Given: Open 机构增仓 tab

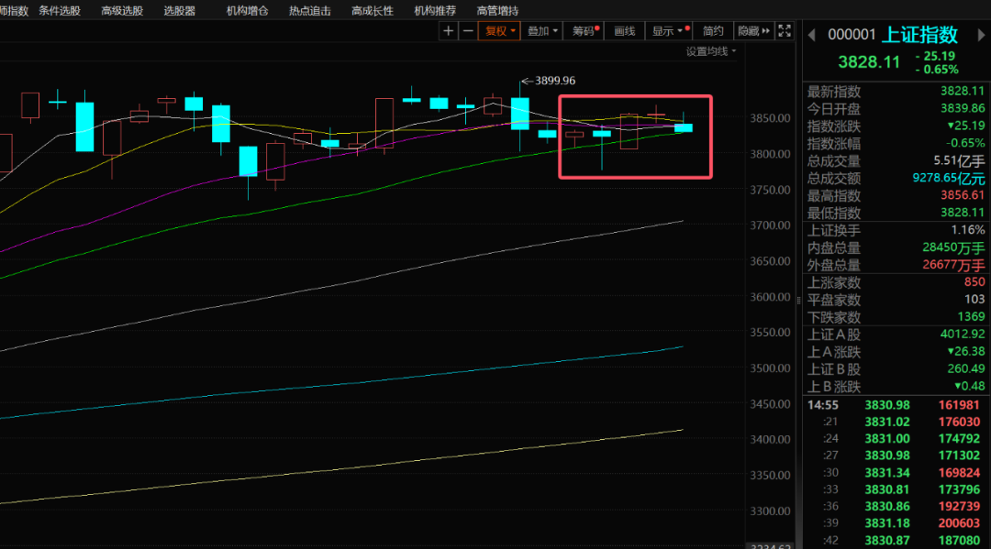Looking at the screenshot, I should 247,11.
